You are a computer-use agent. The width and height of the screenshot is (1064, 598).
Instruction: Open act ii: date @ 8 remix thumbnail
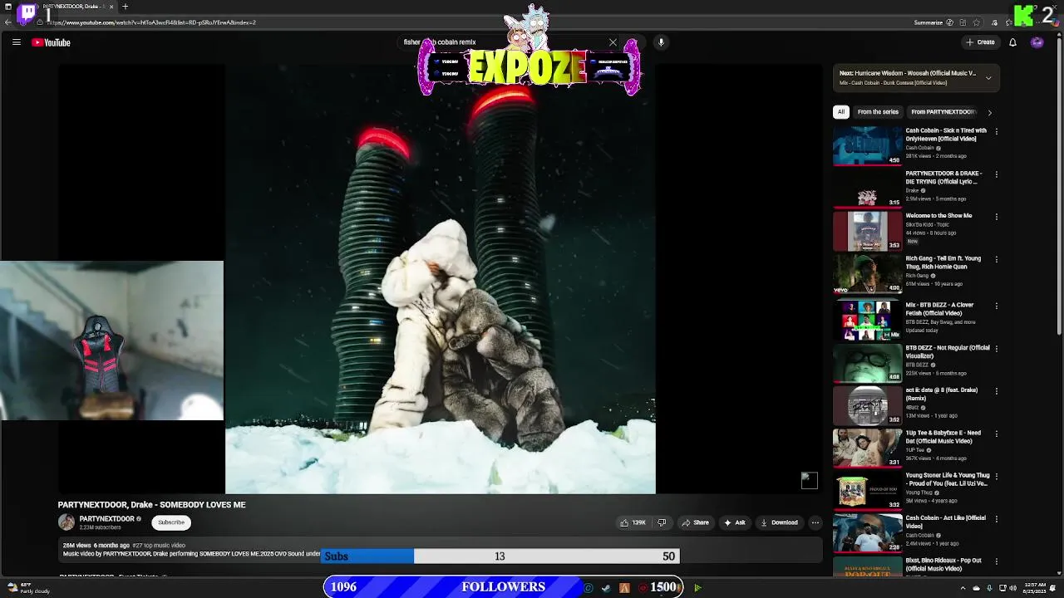click(x=867, y=405)
